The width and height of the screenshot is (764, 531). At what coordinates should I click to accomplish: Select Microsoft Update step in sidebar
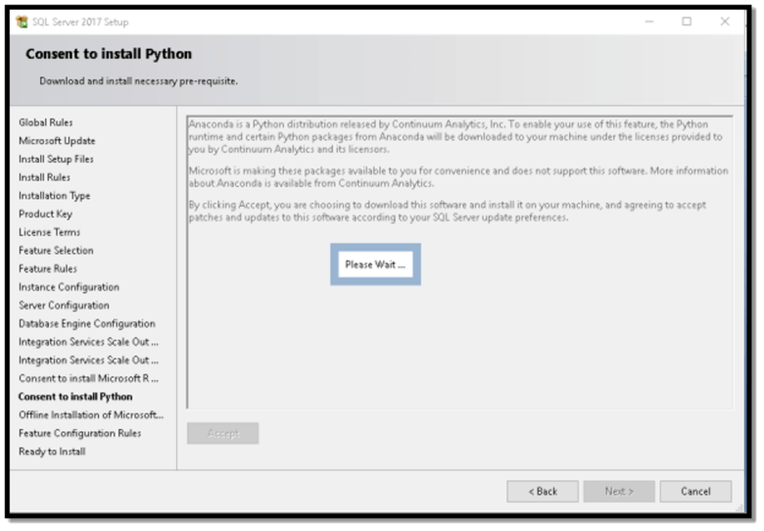click(x=57, y=141)
